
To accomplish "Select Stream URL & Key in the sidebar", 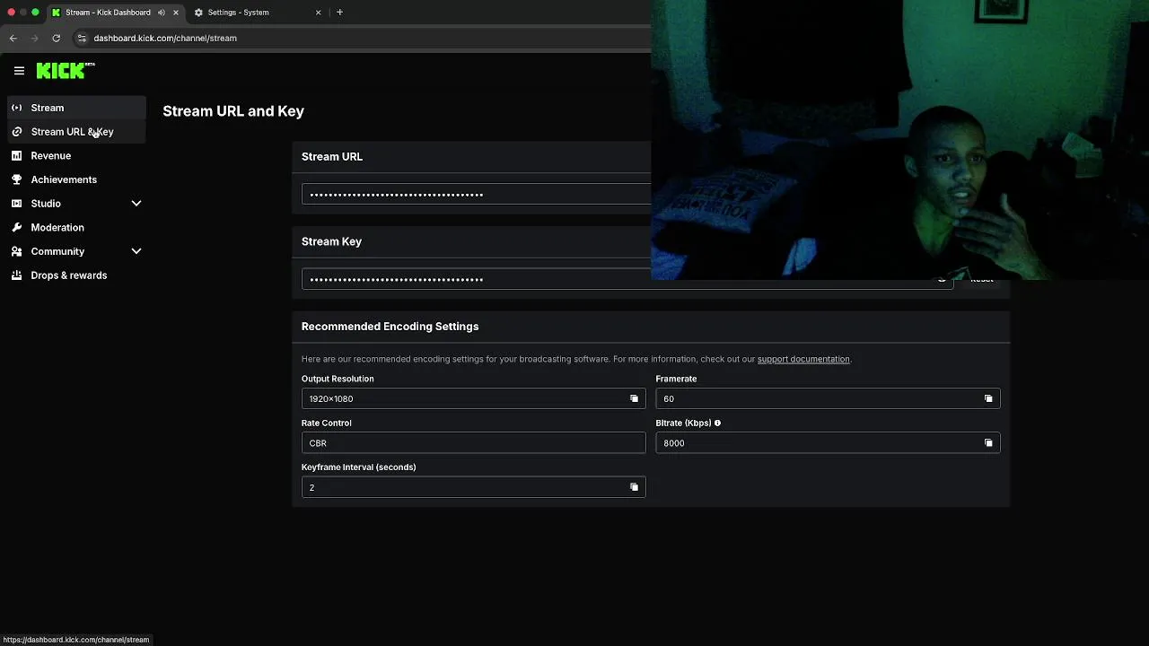I will pyautogui.click(x=76, y=132).
